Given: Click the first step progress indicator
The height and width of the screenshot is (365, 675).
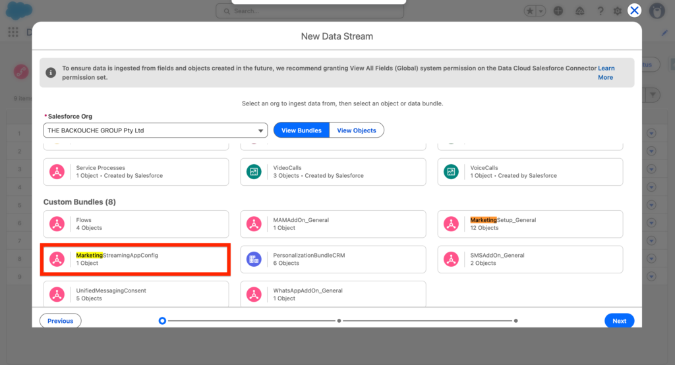Looking at the screenshot, I should (162, 321).
